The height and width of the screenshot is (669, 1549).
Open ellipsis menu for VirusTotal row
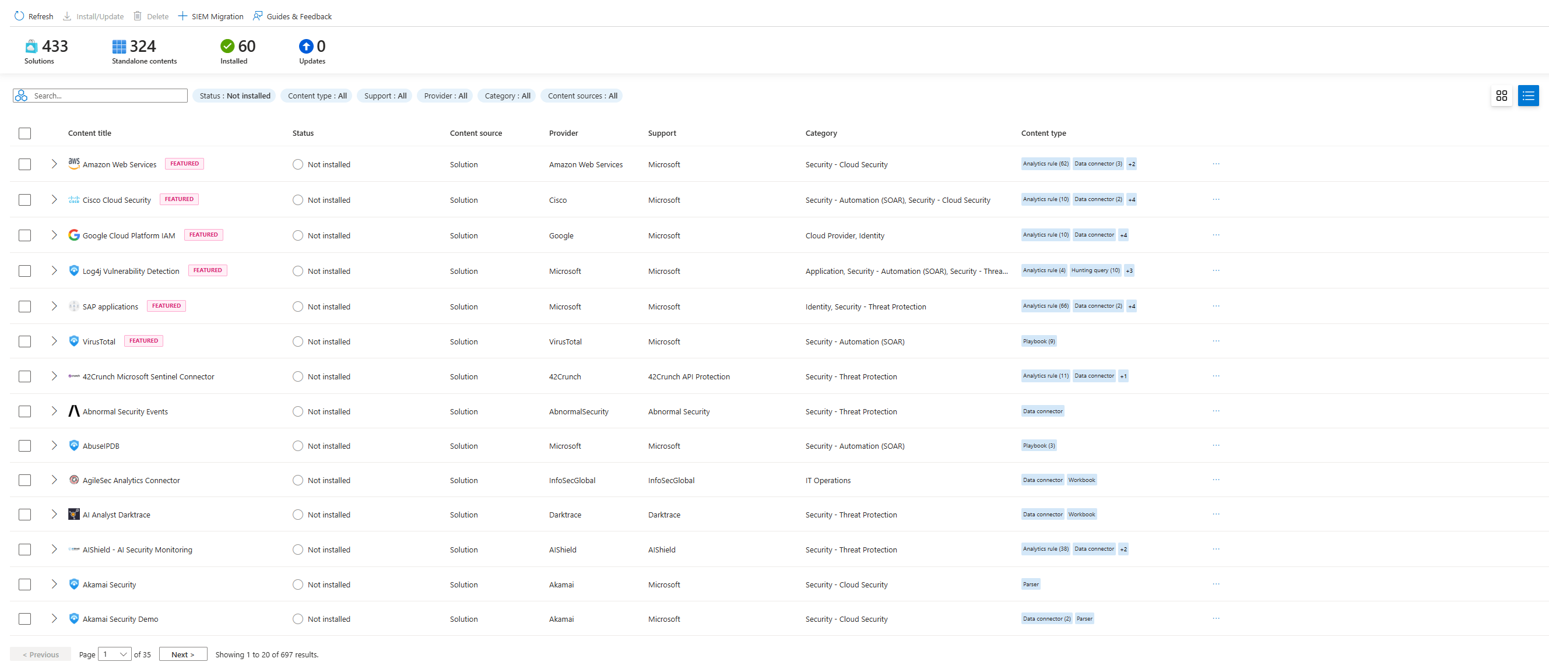(x=1216, y=341)
